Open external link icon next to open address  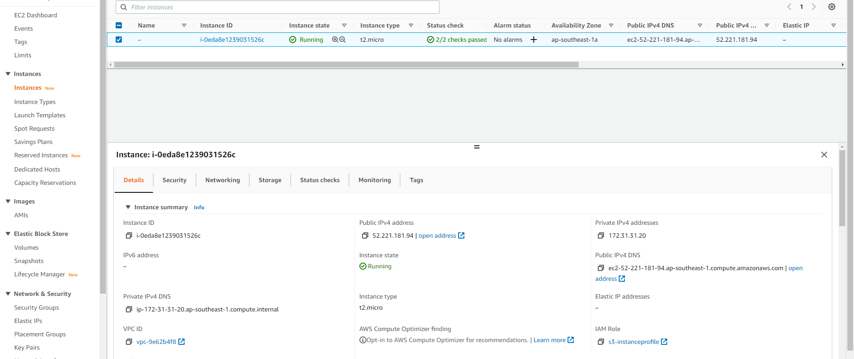coord(461,235)
